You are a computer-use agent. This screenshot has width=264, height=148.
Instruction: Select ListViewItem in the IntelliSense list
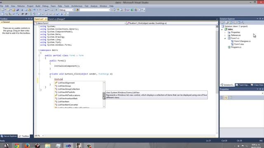64,102
